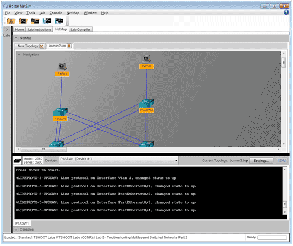Open the File menu
The height and width of the screenshot is (246, 293).
(8, 13)
